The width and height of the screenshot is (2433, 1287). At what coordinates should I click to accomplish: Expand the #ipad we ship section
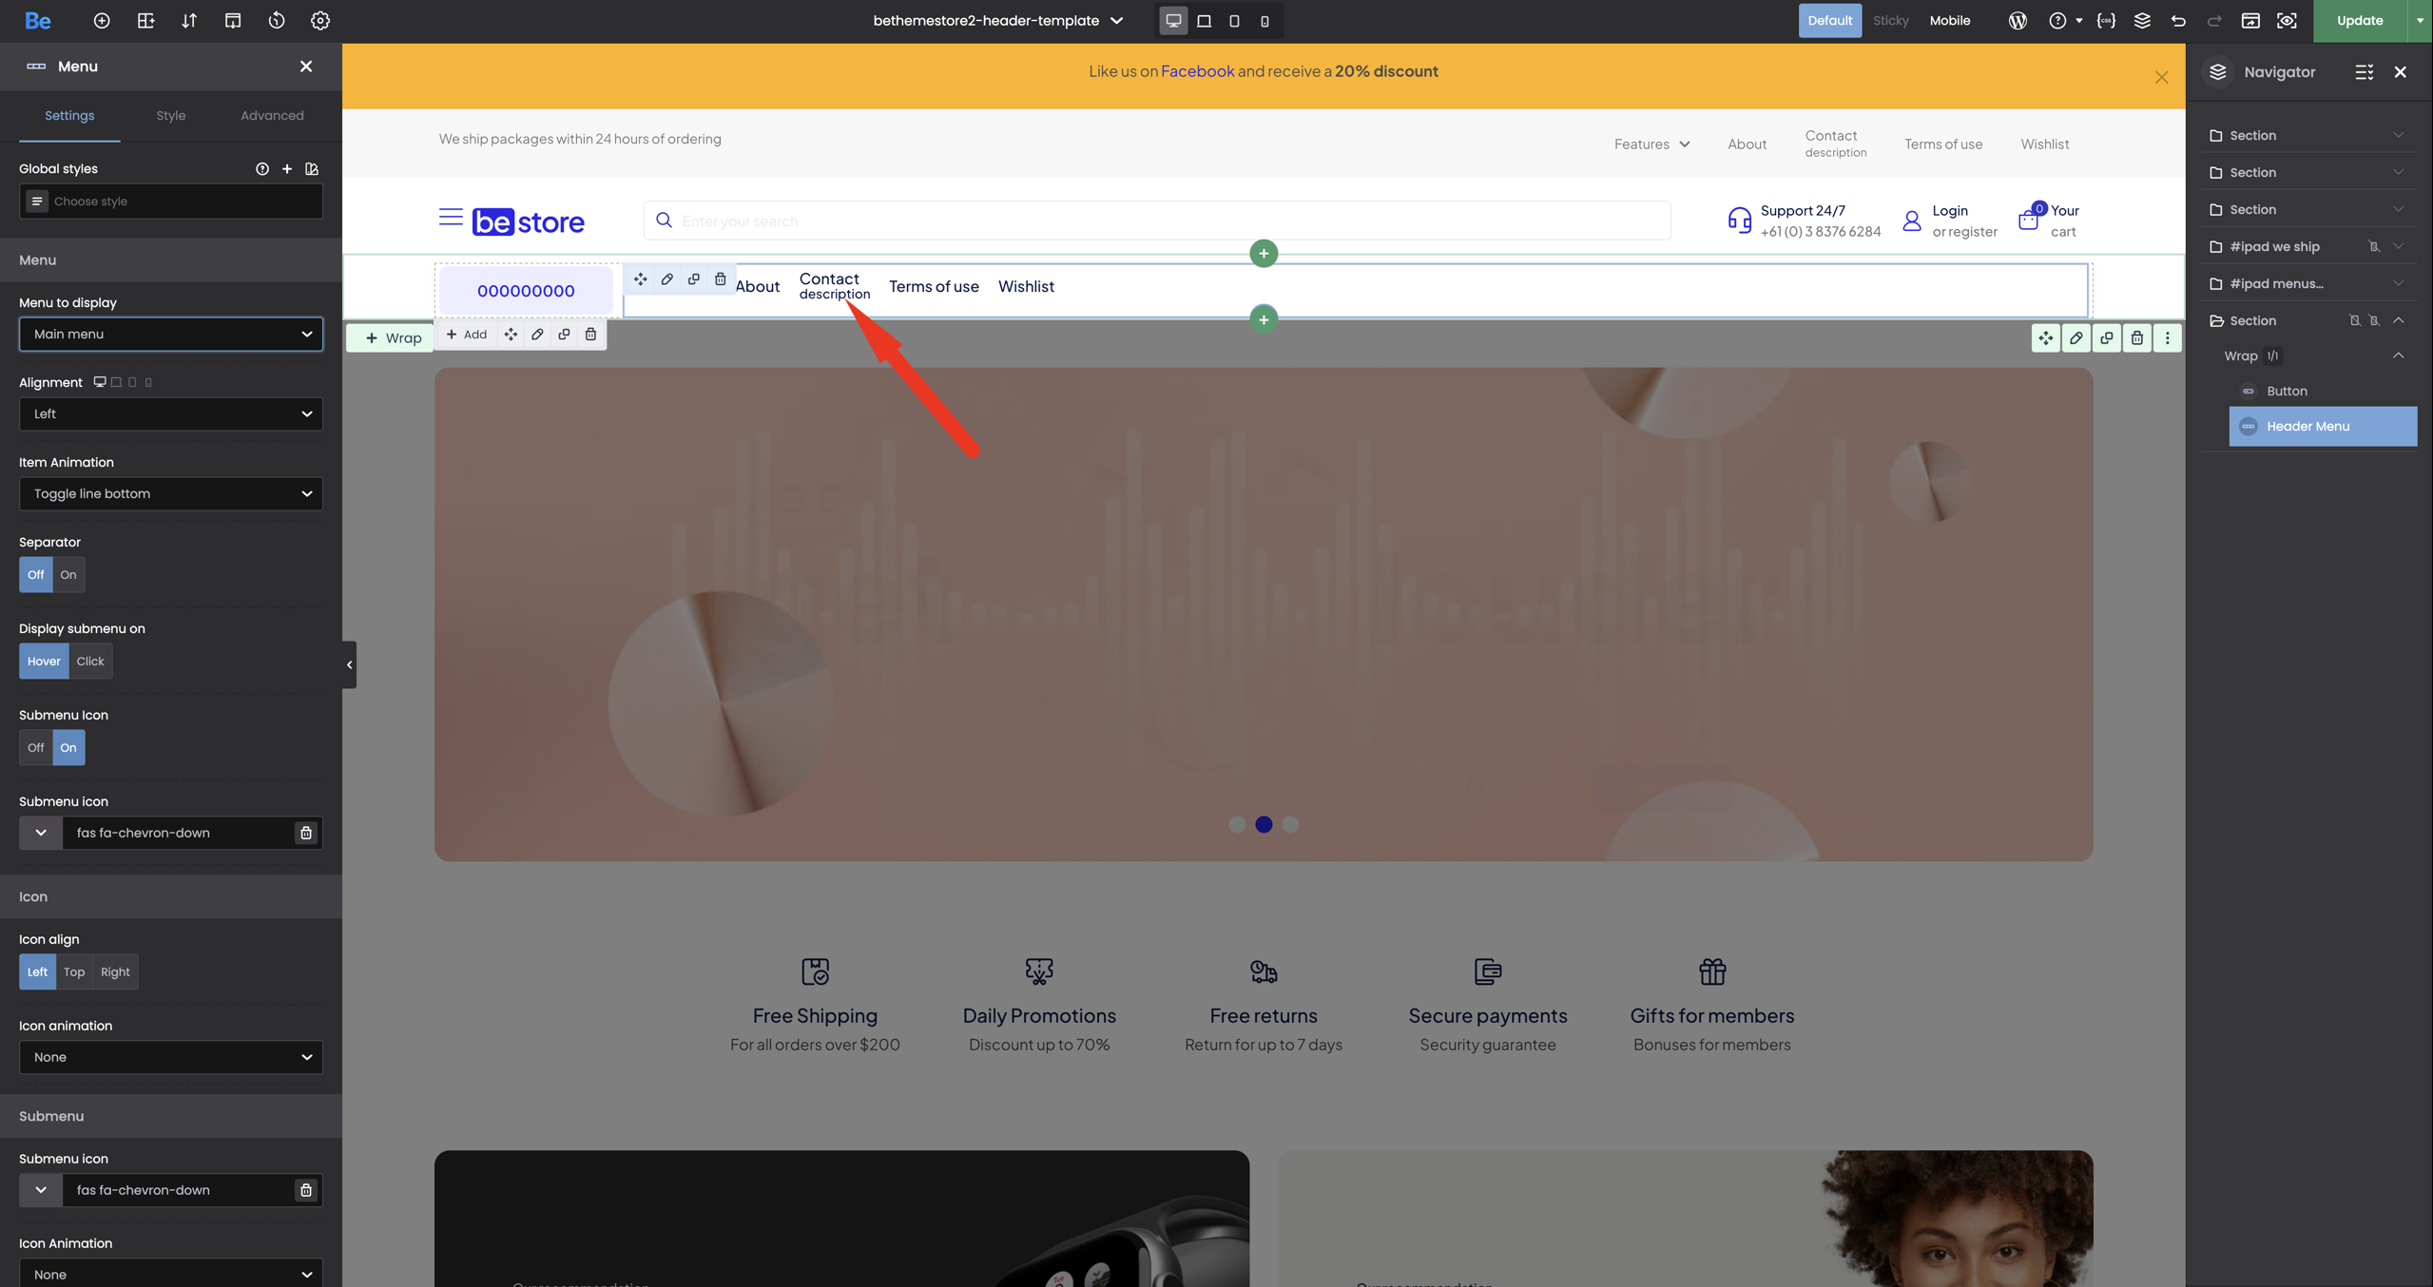tap(2398, 246)
